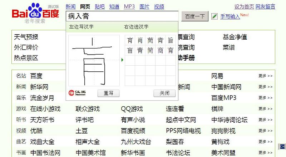Open 天方听书 link
286x157 pixels.
coord(42,120)
